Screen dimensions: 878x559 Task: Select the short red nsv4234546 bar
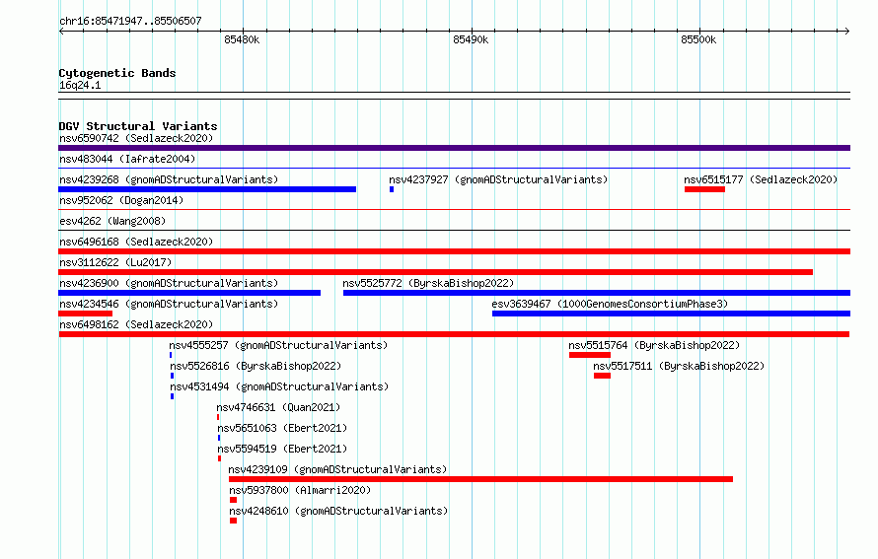86,314
